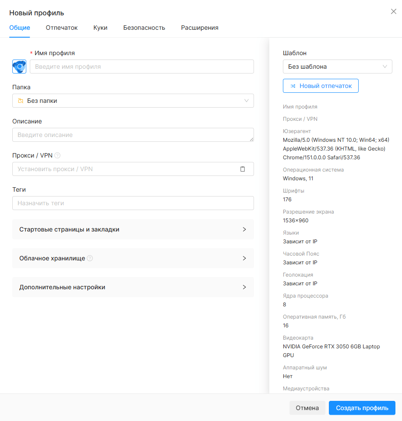The height and width of the screenshot is (421, 402).
Task: Click the Новый профиль dialog title
Action: pyautogui.click(x=36, y=13)
